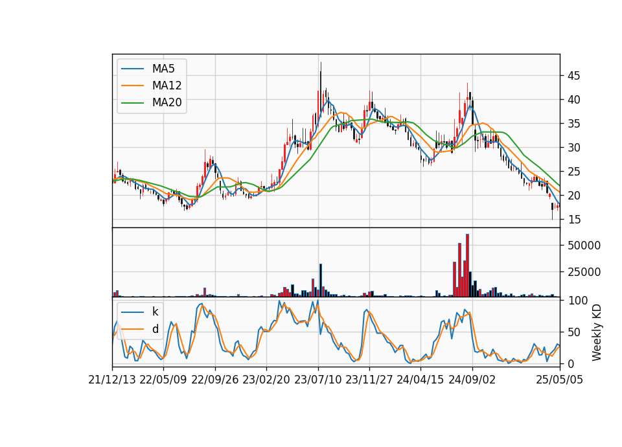
Task: Click the price axis value 45
Action: click(x=574, y=76)
